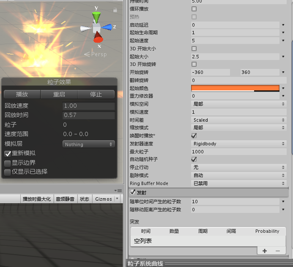Click the green Y axis cone on gizmo

[x=96, y=17]
